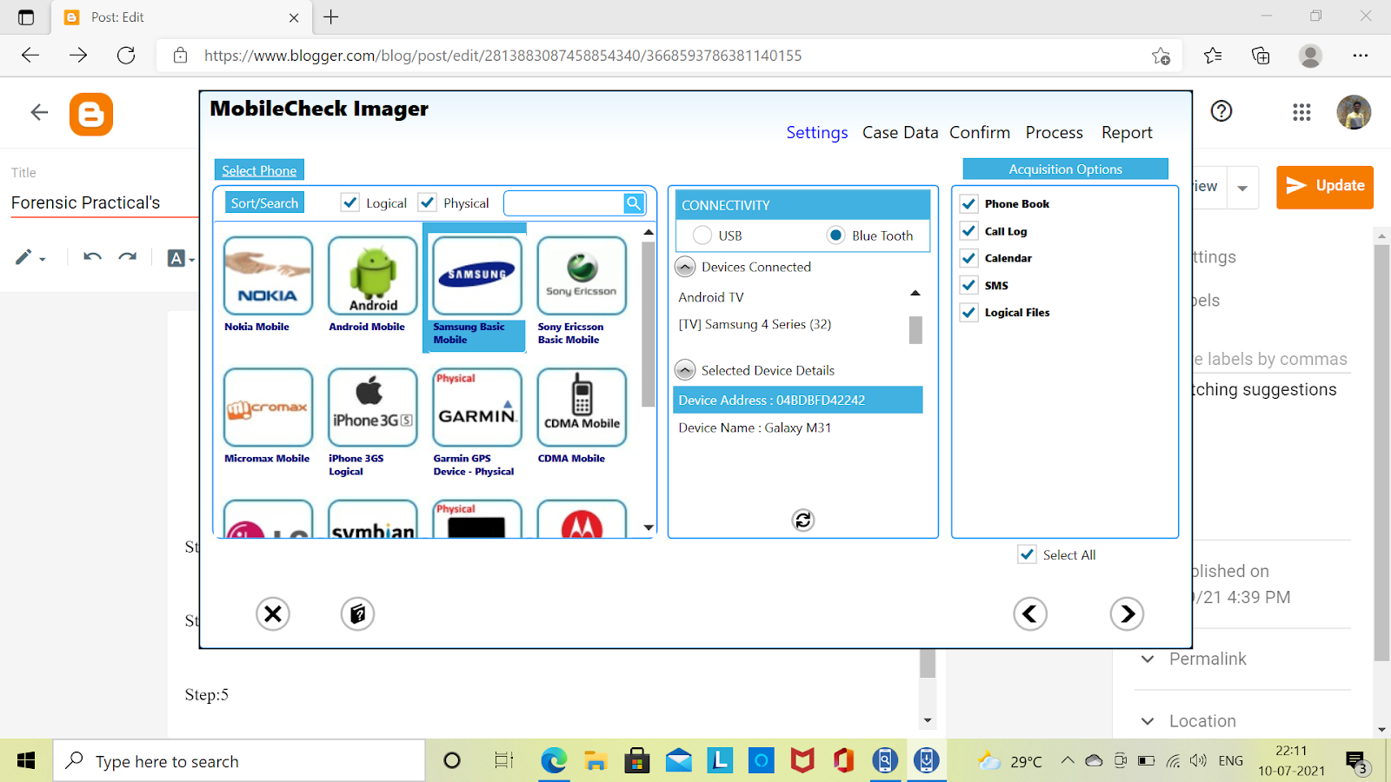Click the Blogger logo icon
1391x782 pixels.
(x=91, y=114)
